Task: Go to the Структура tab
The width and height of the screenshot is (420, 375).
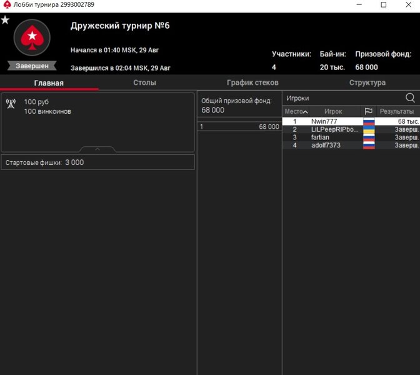Action: coord(367,82)
